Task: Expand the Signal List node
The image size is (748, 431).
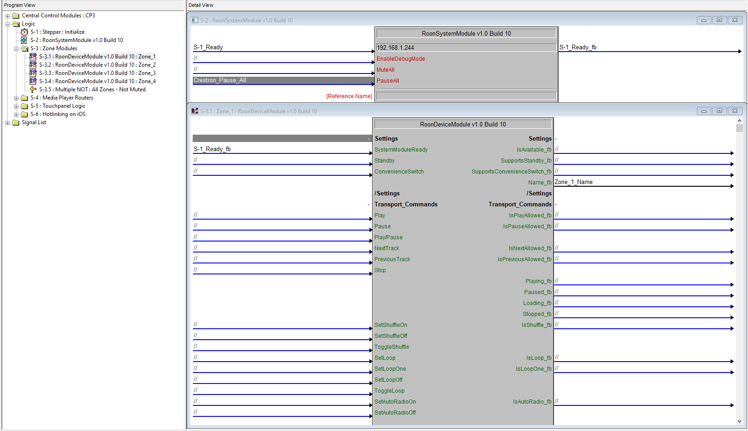Action: [8, 123]
